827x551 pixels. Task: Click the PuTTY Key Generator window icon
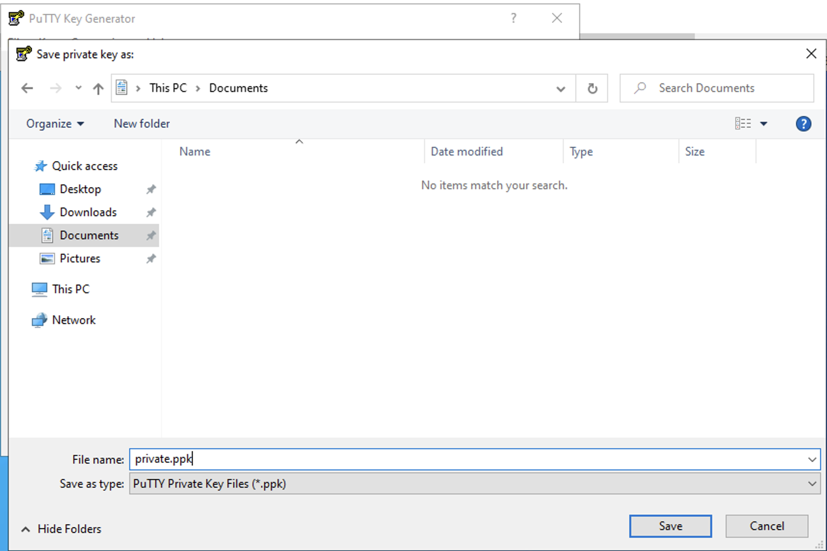point(16,18)
